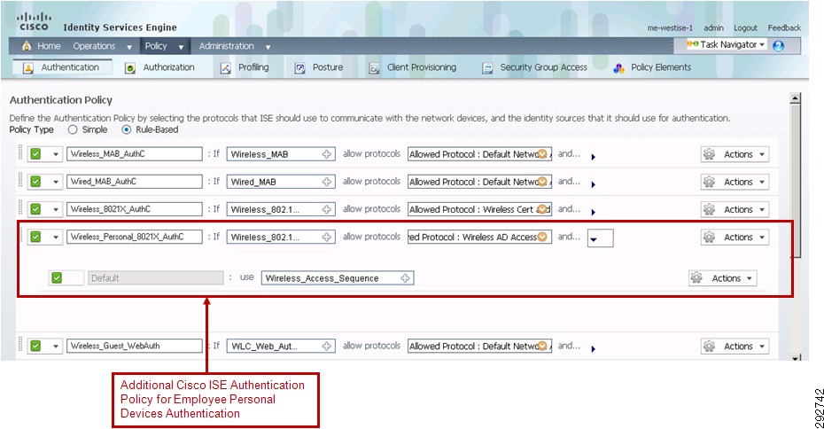Switch to Posture tab
824x429 pixels.
(x=318, y=68)
